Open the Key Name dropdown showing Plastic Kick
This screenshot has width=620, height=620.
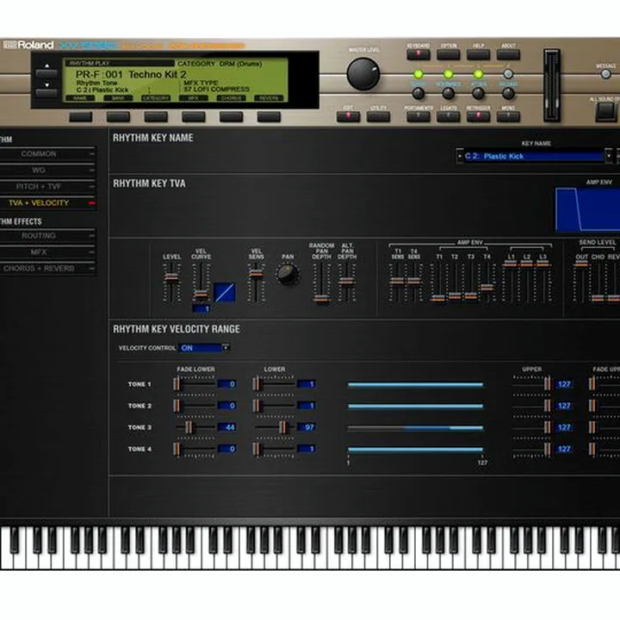point(534,156)
